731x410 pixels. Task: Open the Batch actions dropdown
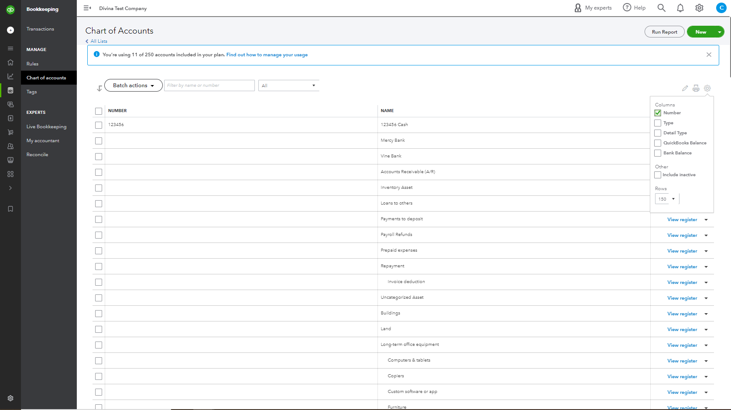[133, 85]
